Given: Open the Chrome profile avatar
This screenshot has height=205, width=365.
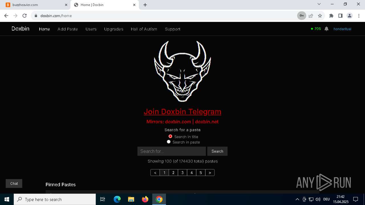Looking at the screenshot, I should pos(350,16).
